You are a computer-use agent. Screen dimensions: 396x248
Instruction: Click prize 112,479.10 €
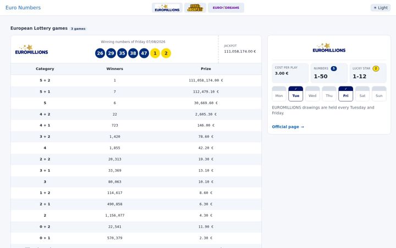pos(206,91)
